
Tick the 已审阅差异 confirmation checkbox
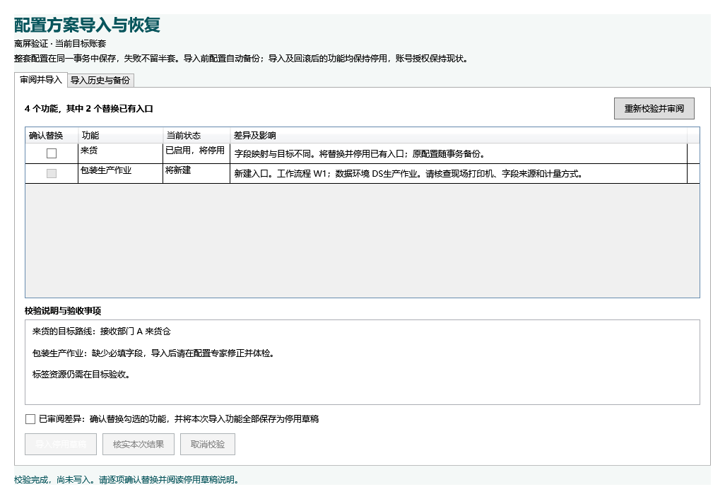pos(30,419)
